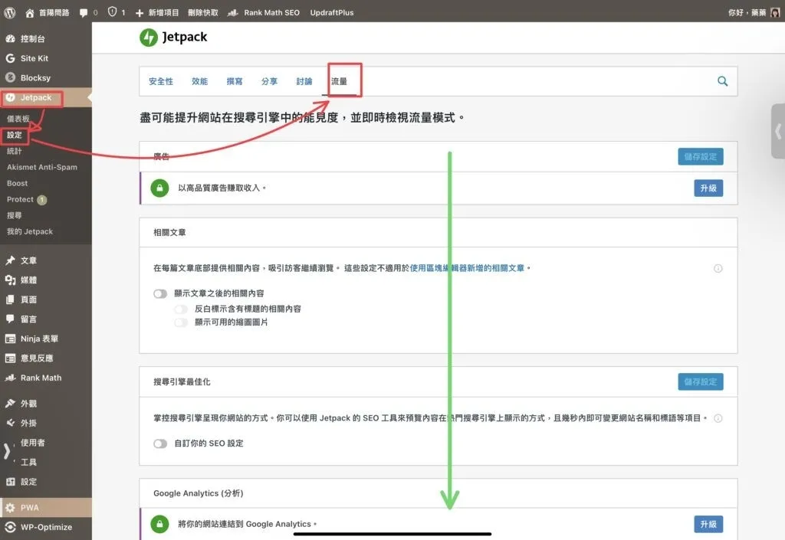
Task: Open the comments bubble icon in admin bar
Action: click(84, 12)
